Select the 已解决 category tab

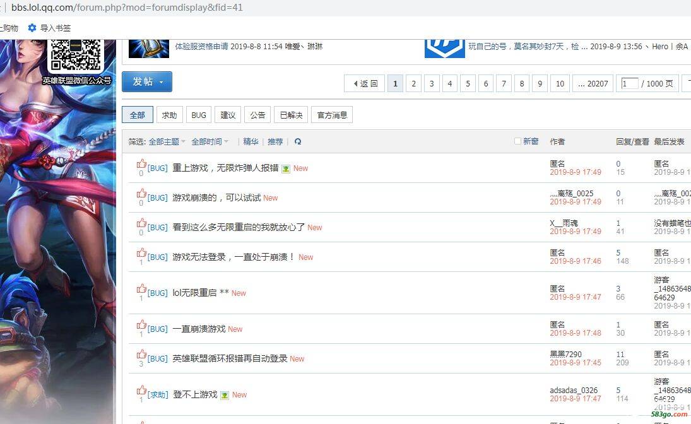(x=291, y=115)
